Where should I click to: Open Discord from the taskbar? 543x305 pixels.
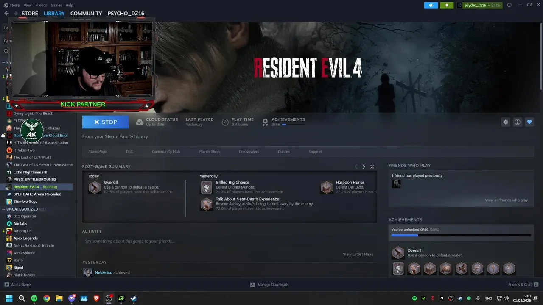[71, 298]
